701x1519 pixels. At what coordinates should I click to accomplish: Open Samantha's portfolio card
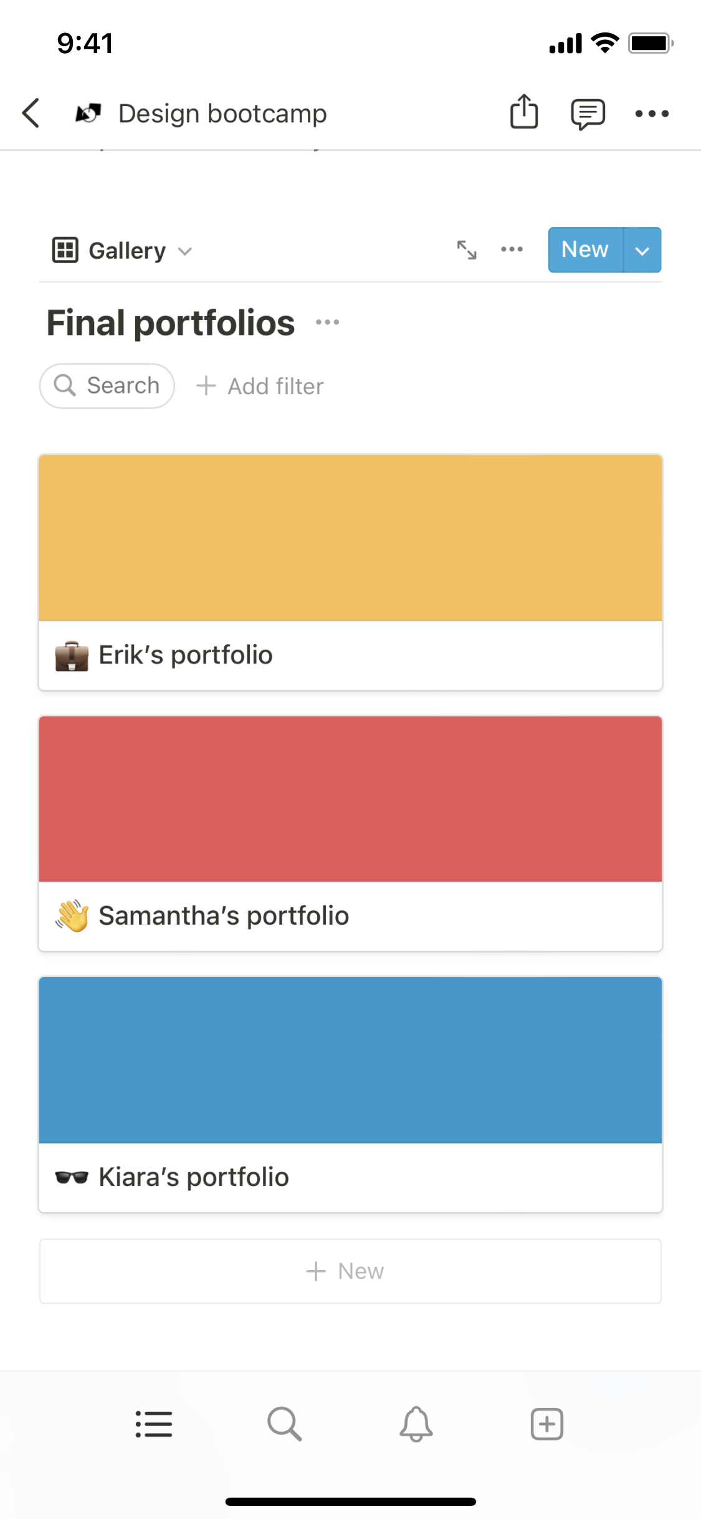(x=350, y=915)
